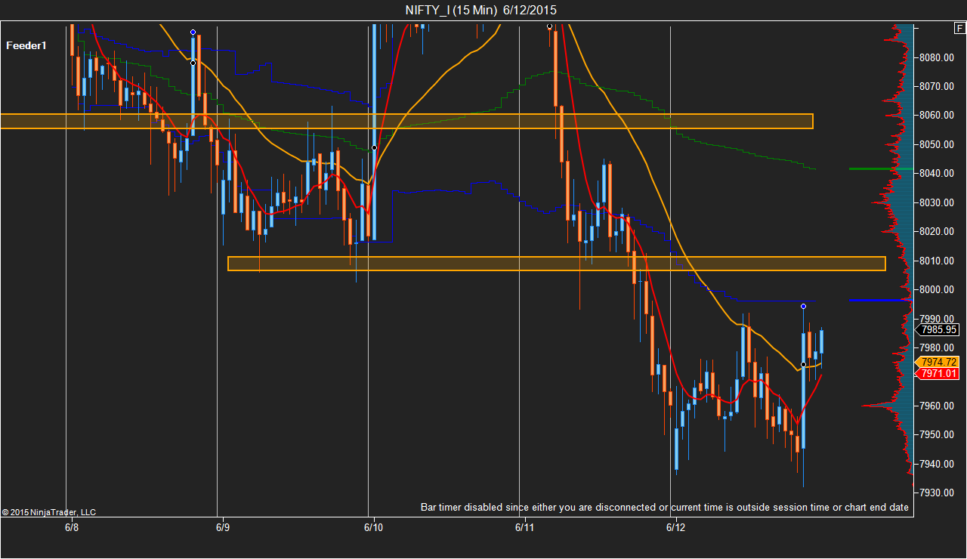This screenshot has height=559, width=967.
Task: Click the F fixed-scale button
Action: pos(959,29)
